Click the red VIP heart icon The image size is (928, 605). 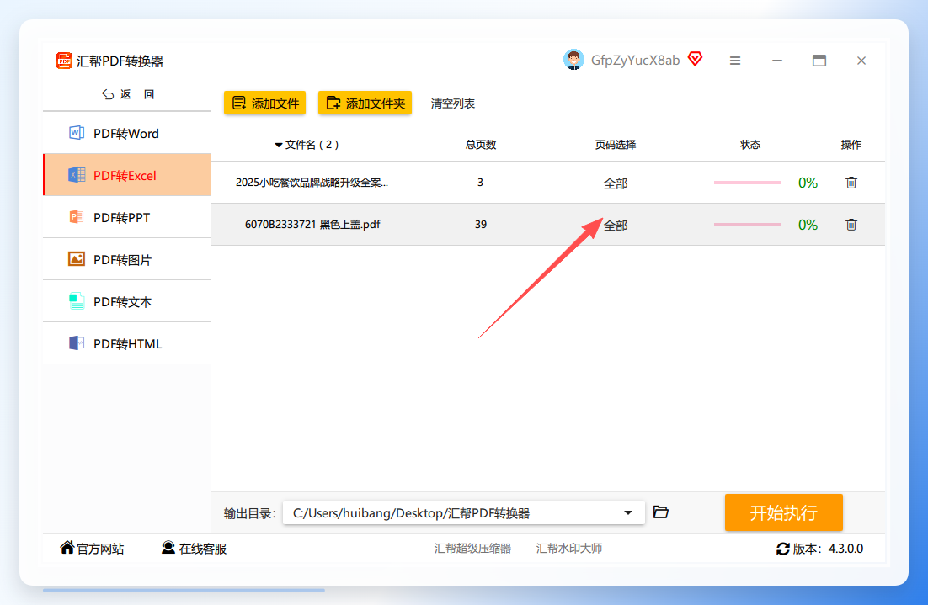696,59
